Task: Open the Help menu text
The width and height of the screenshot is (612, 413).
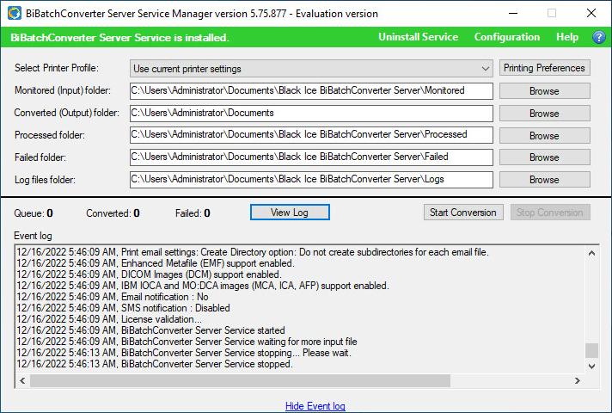Action: pyautogui.click(x=567, y=37)
